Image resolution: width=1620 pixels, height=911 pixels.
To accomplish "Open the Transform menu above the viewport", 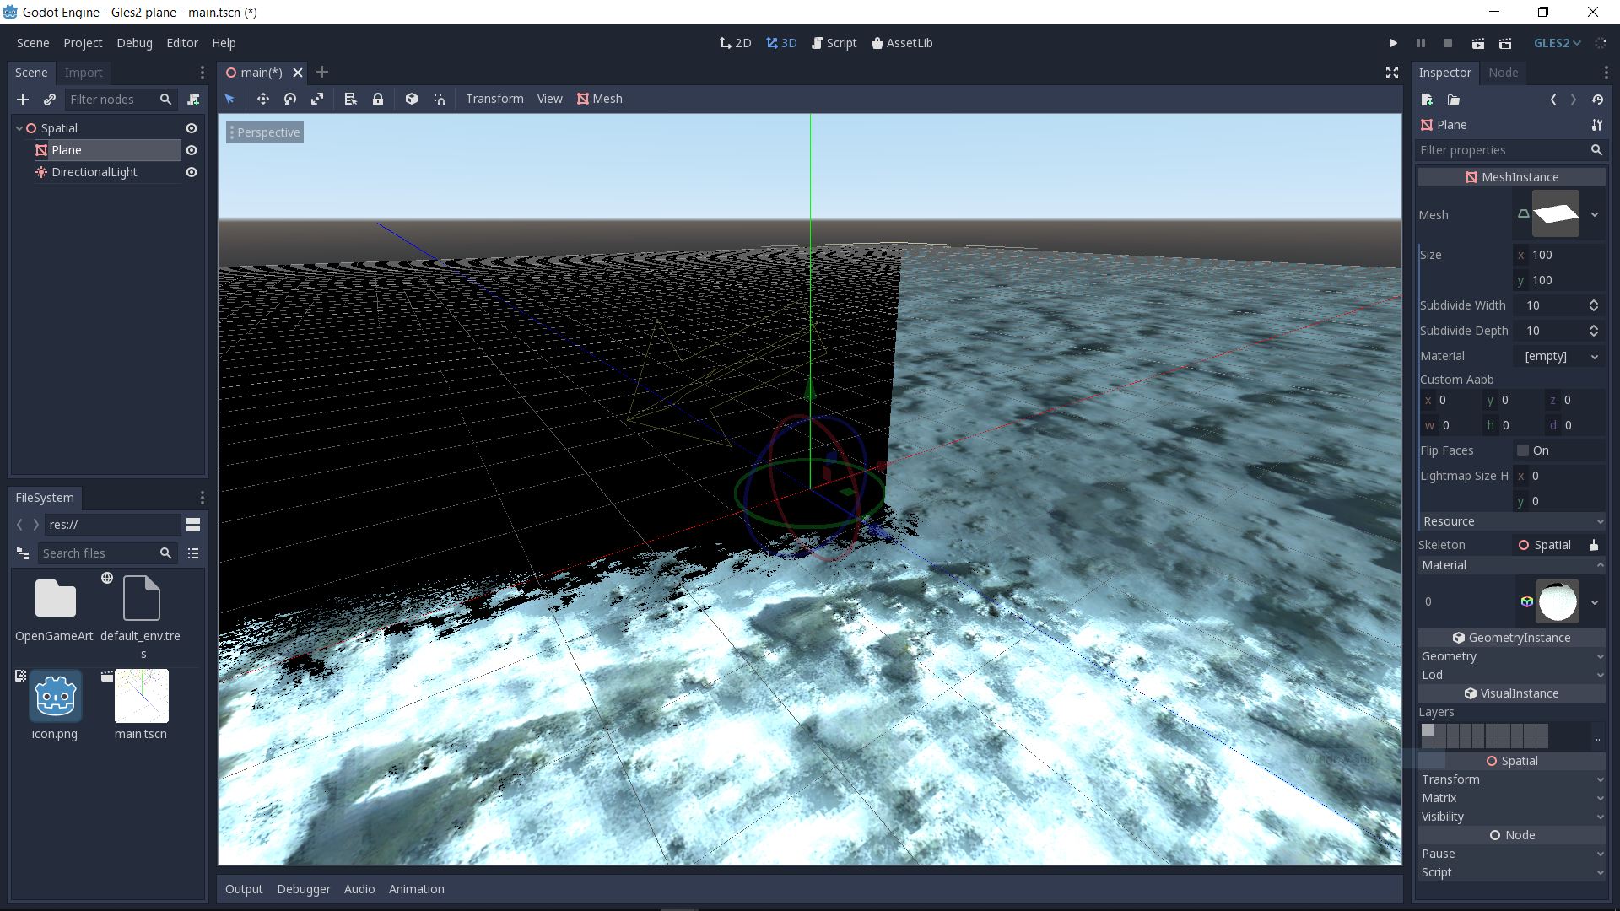I will pyautogui.click(x=494, y=99).
